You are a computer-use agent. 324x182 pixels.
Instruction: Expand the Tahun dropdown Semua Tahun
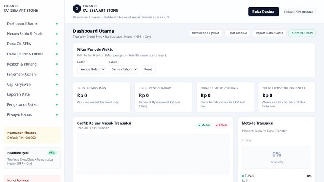click(124, 69)
